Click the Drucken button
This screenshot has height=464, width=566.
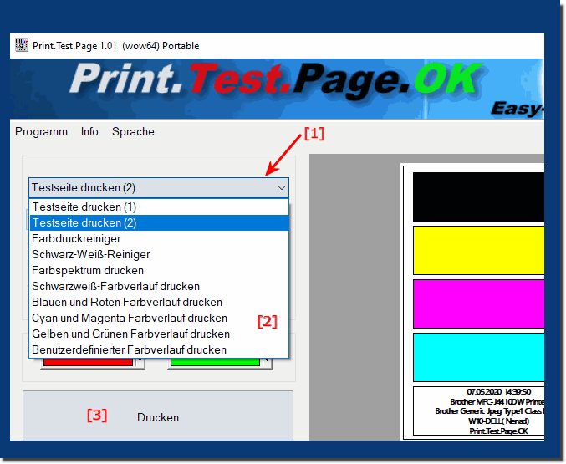[x=158, y=416]
